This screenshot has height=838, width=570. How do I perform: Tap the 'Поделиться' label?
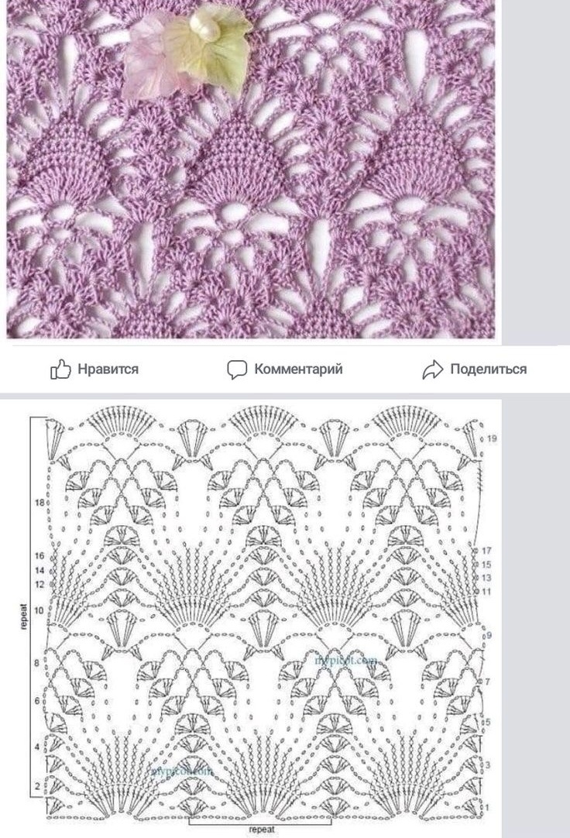pyautogui.click(x=488, y=369)
